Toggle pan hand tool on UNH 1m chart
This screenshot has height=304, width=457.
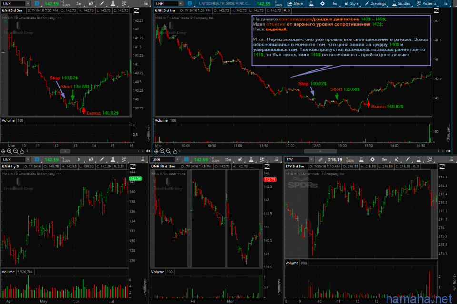(x=175, y=151)
